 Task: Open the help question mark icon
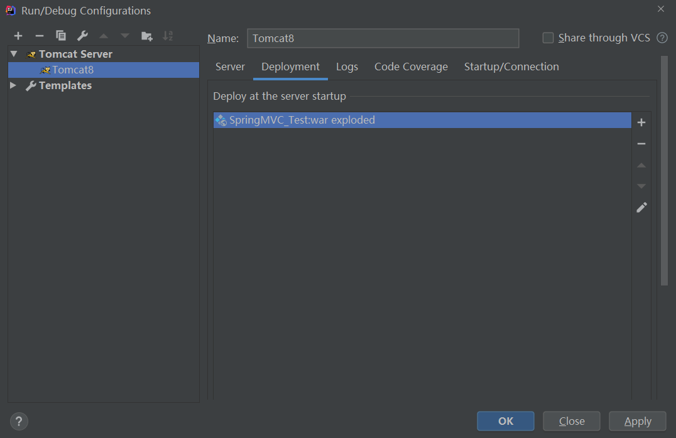pyautogui.click(x=19, y=421)
